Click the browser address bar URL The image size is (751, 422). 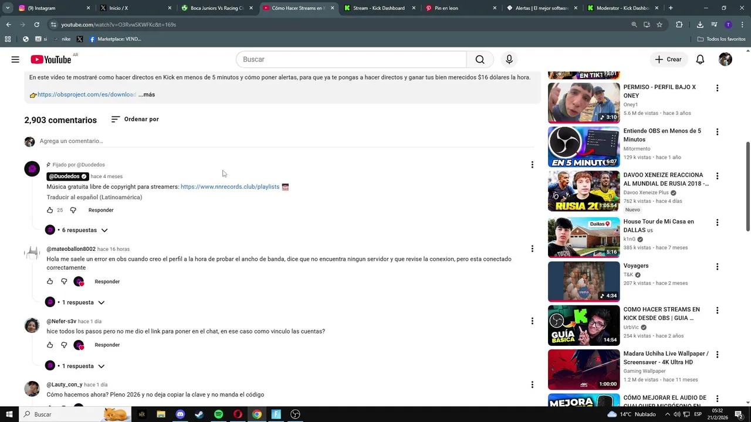[119, 25]
